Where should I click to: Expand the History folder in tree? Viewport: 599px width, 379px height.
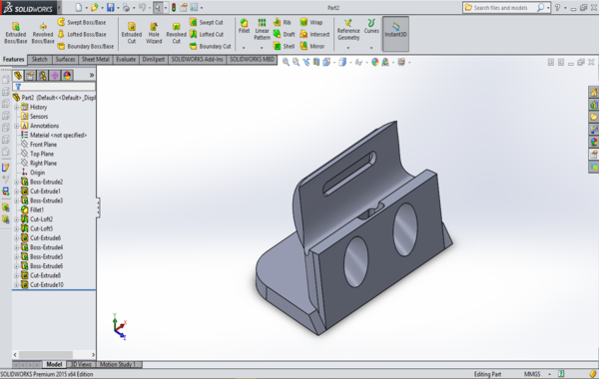coord(16,108)
